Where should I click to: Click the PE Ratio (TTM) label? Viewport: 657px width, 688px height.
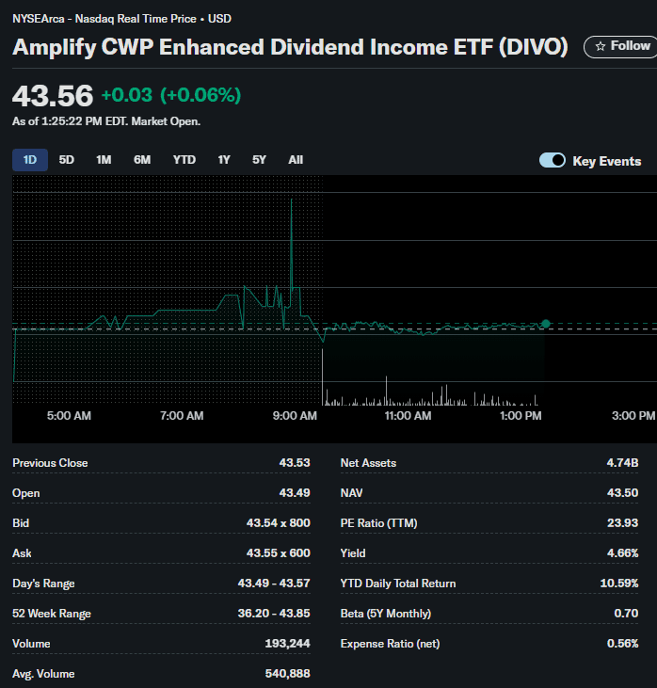point(379,523)
